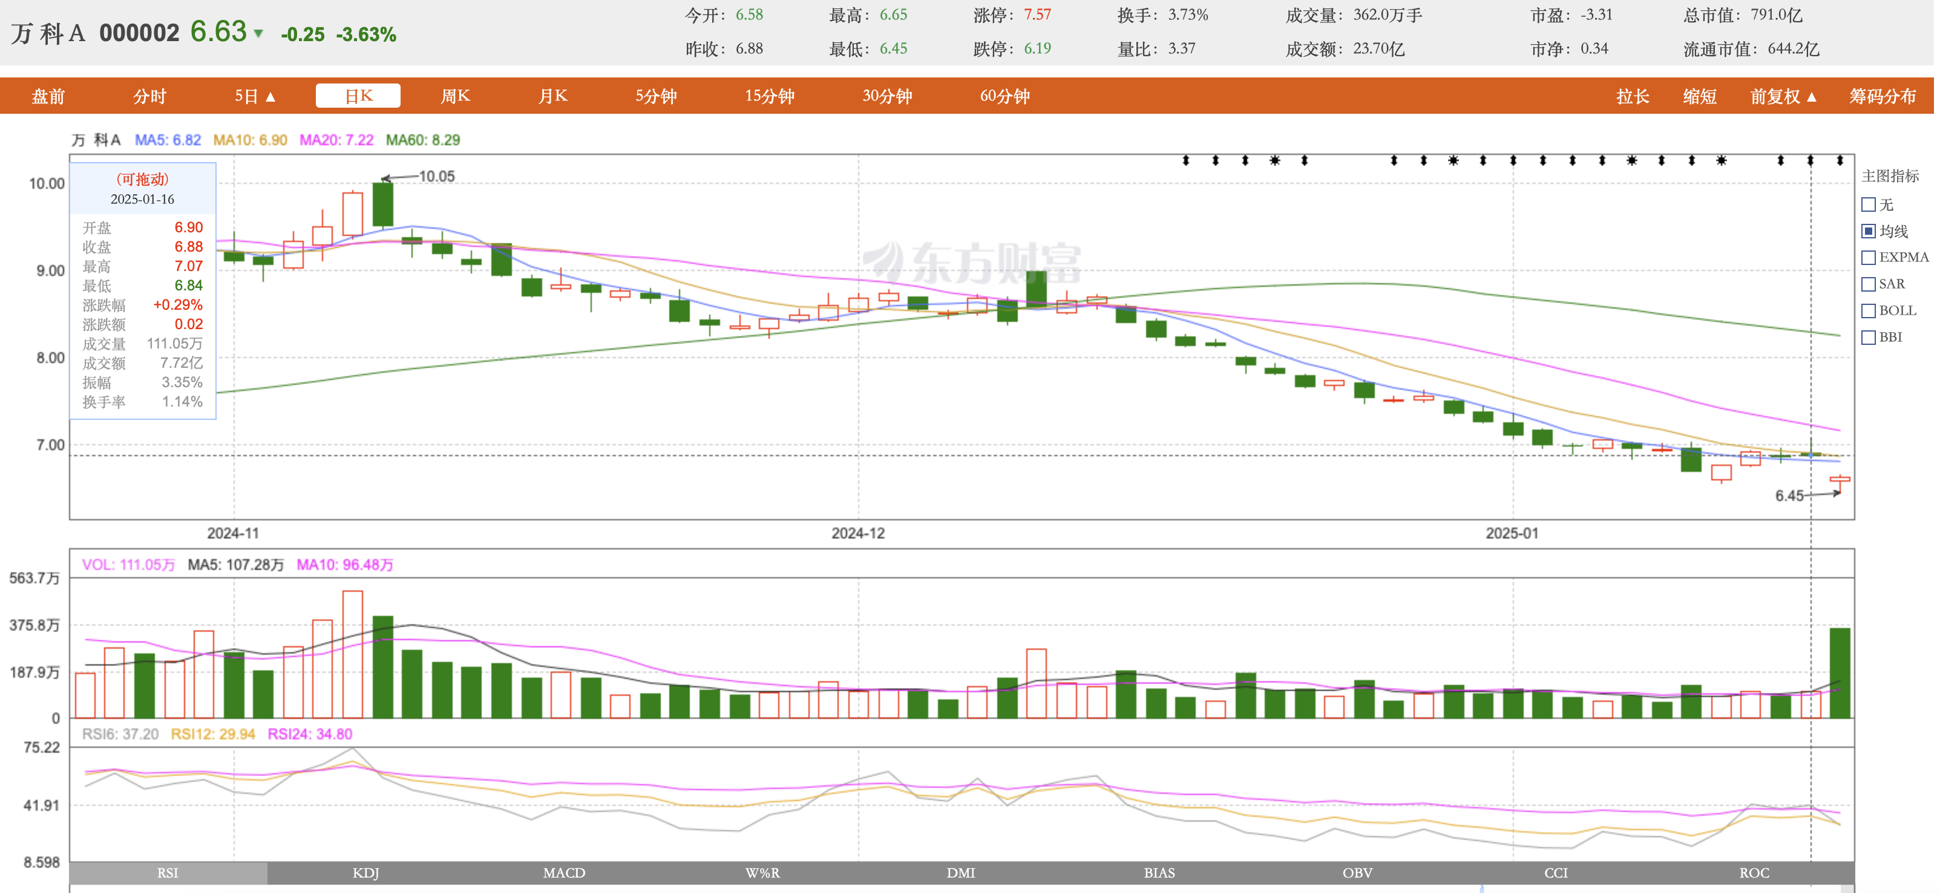Click the 拉长 stretch chart button
Screen dimensions: 1940x893
coord(1632,96)
